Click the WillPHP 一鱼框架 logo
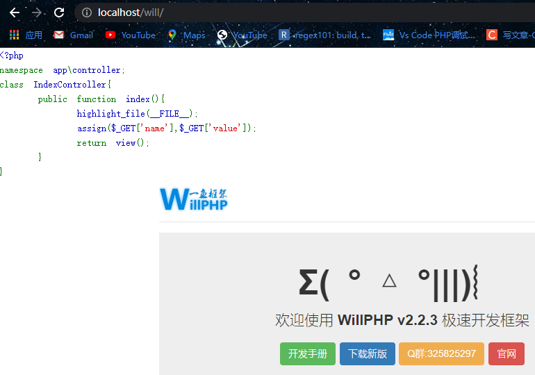 click(194, 199)
